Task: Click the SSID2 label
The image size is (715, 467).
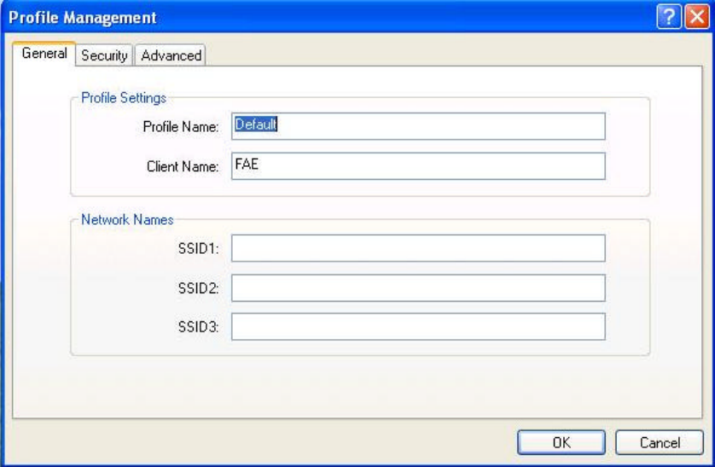Action: (x=198, y=288)
